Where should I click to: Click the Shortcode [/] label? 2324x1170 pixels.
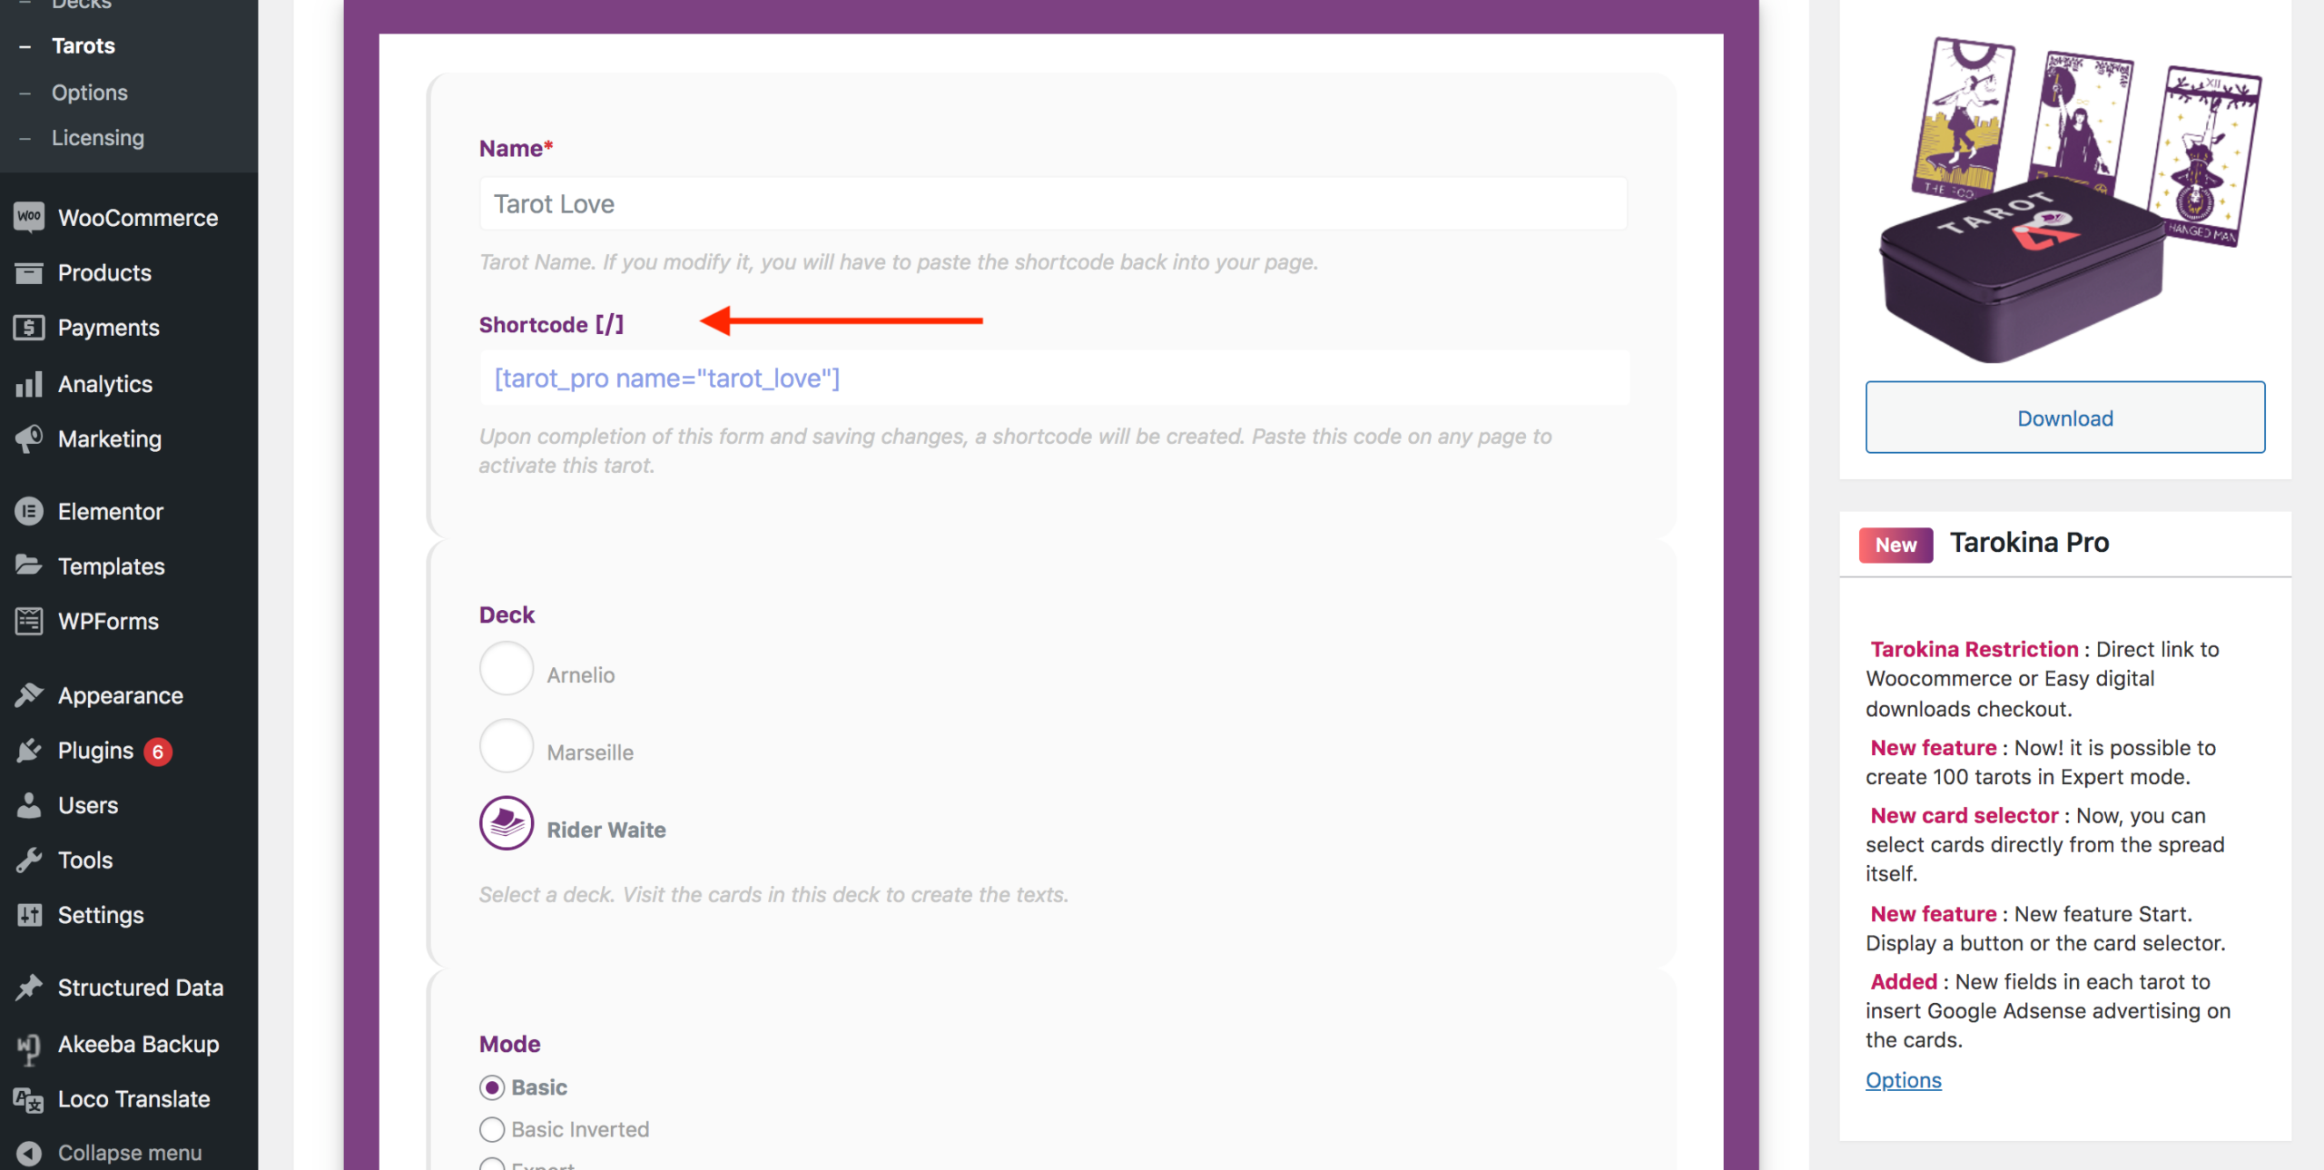(x=551, y=324)
